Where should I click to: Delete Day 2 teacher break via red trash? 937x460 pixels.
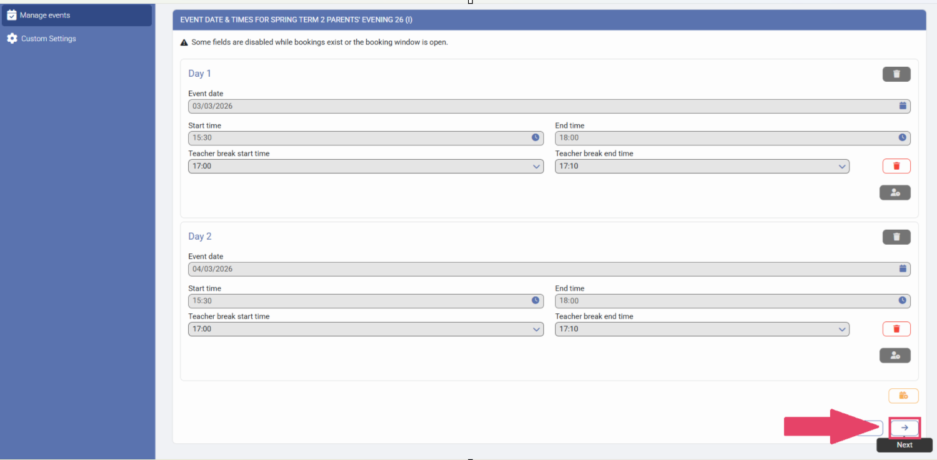tap(896, 329)
